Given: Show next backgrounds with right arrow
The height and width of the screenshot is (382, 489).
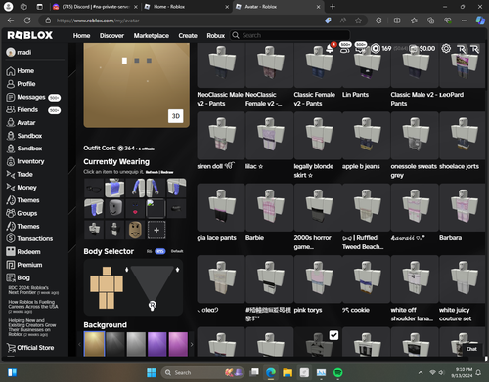Looking at the screenshot, I should click(192, 344).
